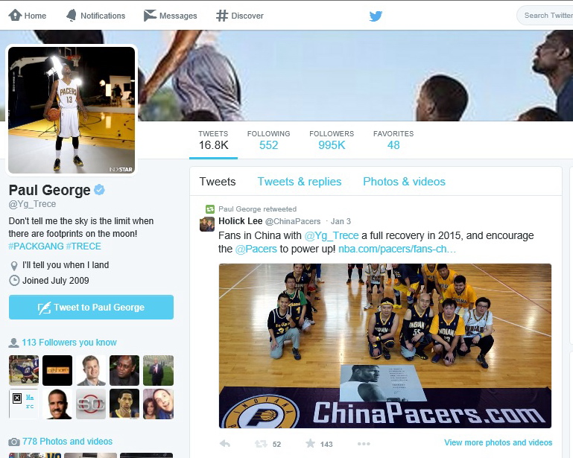Image resolution: width=573 pixels, height=458 pixels.
Task: Click the retweeted indicator icon
Action: (210, 209)
